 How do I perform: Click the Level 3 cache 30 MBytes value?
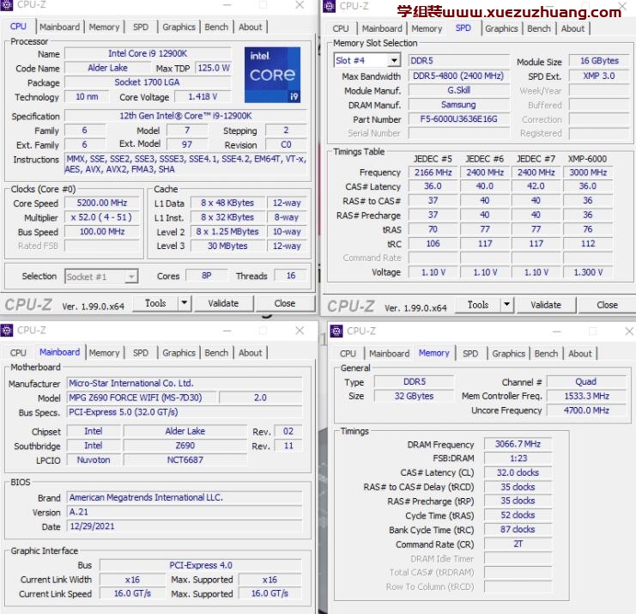click(227, 246)
